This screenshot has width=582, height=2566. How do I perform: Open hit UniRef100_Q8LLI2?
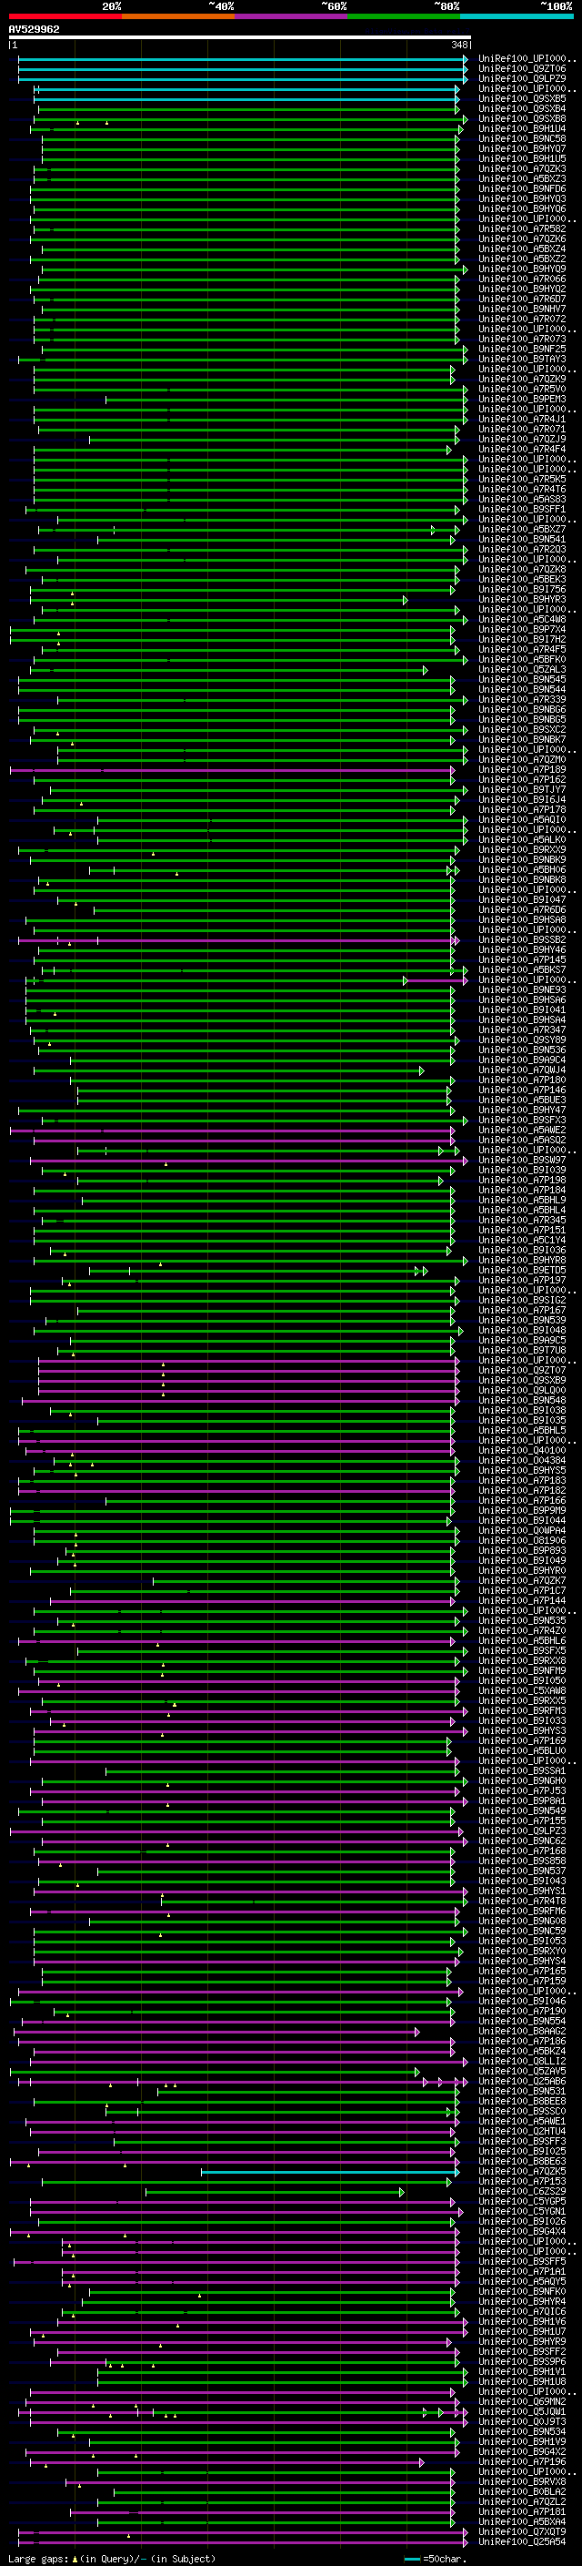(x=522, y=2062)
